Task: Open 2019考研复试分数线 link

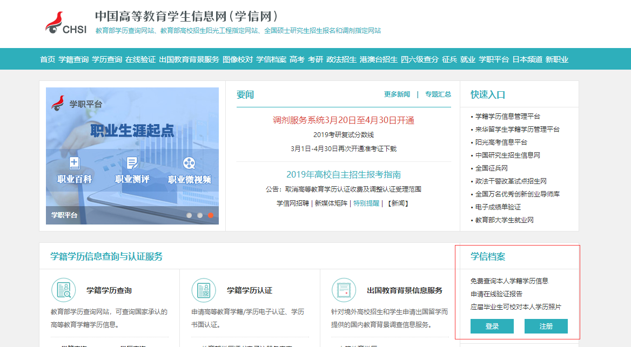Action: point(343,135)
